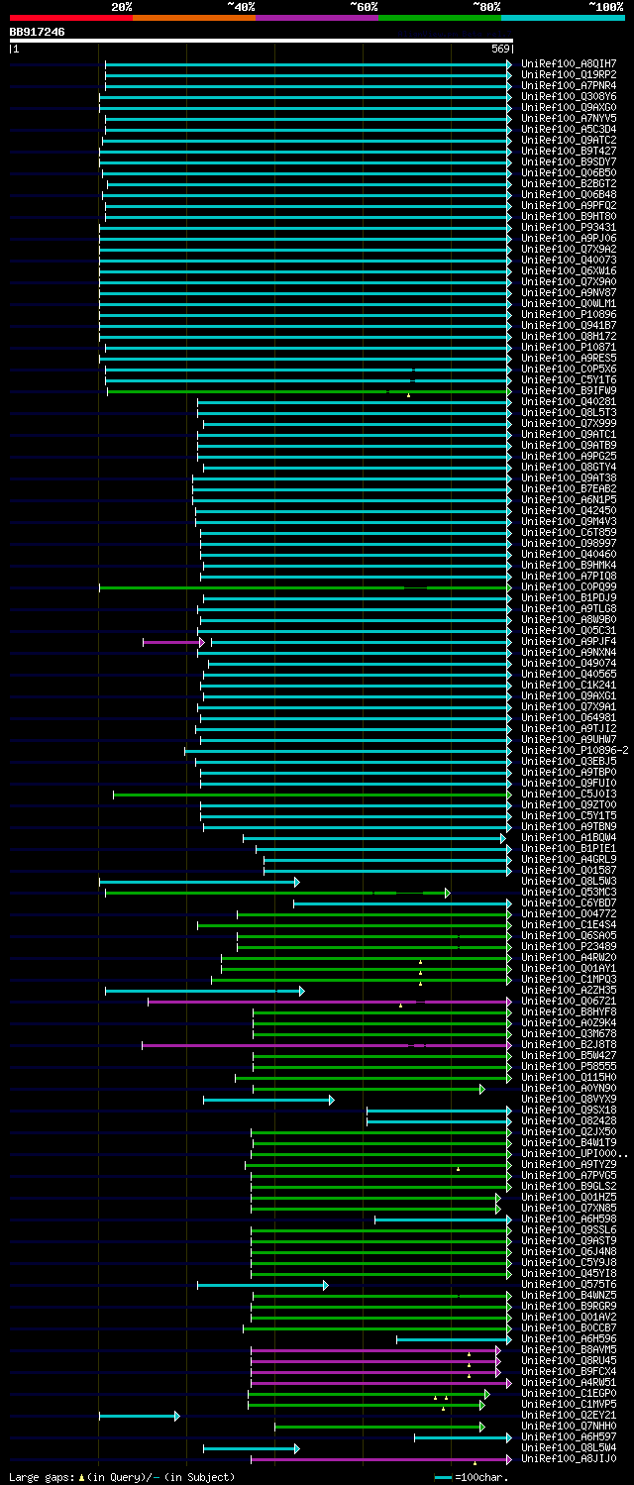The height and width of the screenshot is (1485, 634).
Task: Open hit UniRef100_Q19RP2
Action: [x=569, y=74]
